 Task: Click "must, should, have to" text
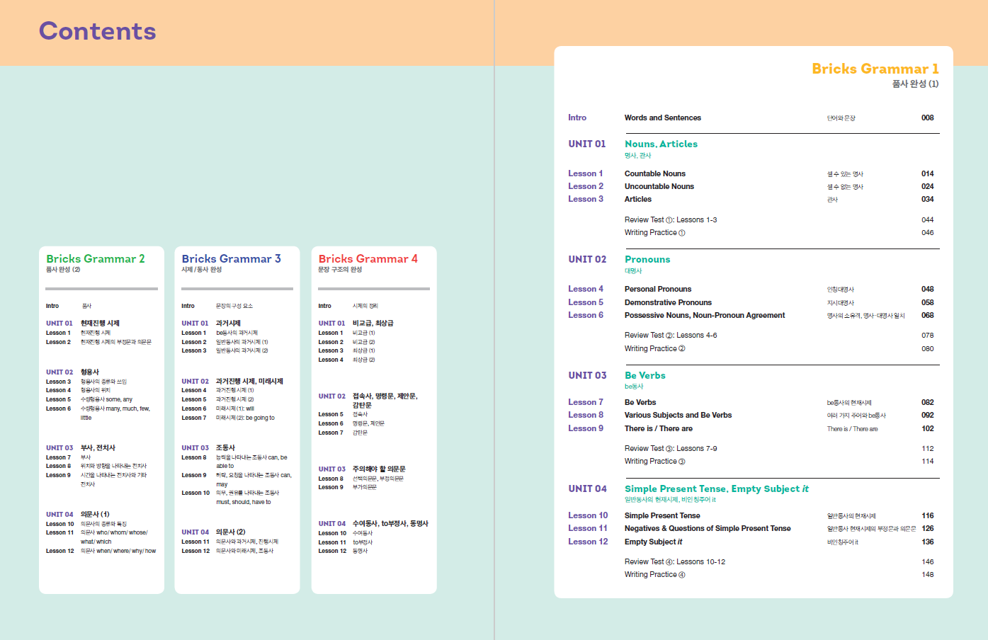244,502
